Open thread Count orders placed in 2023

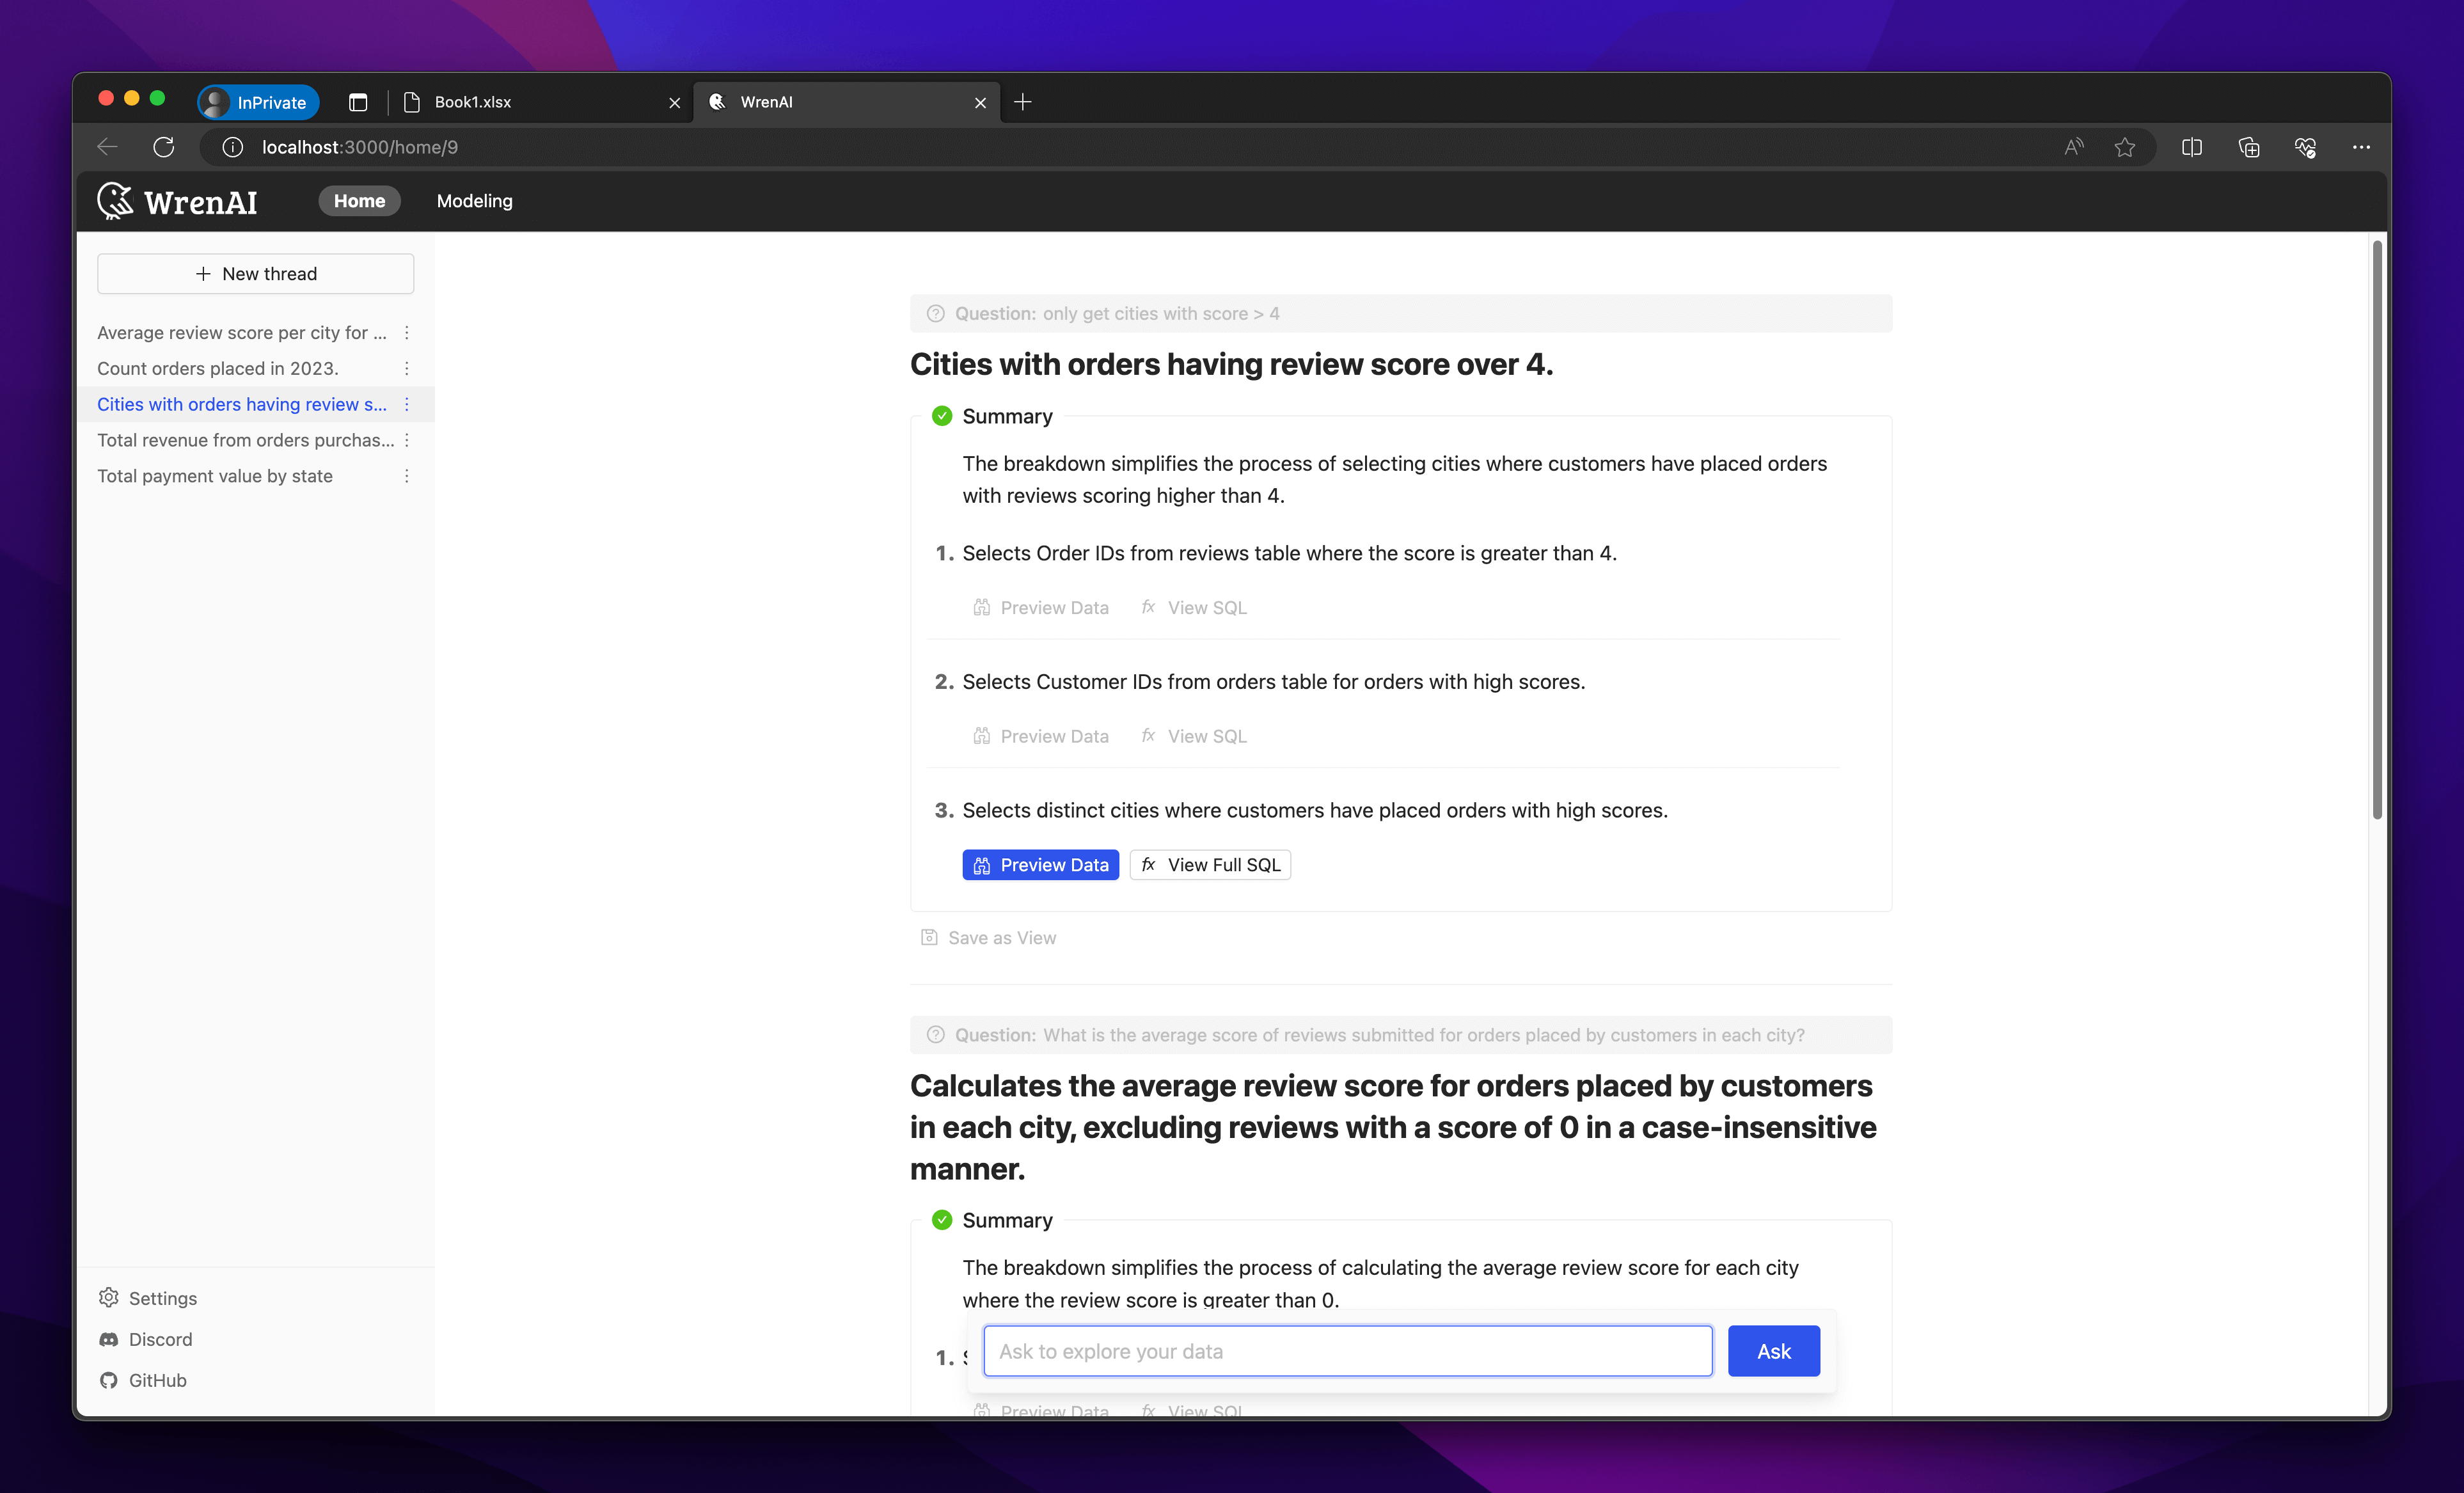point(218,369)
